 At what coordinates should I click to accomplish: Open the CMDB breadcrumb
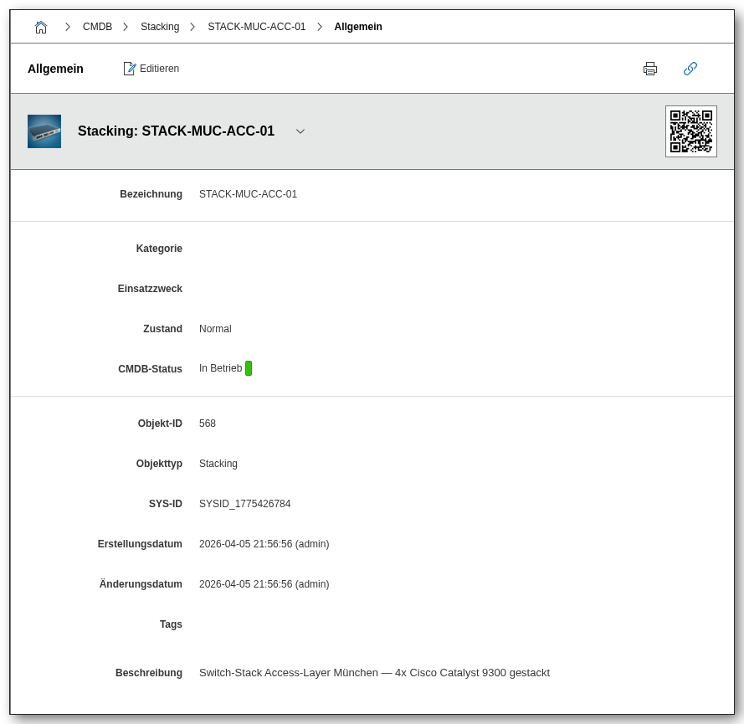(97, 27)
